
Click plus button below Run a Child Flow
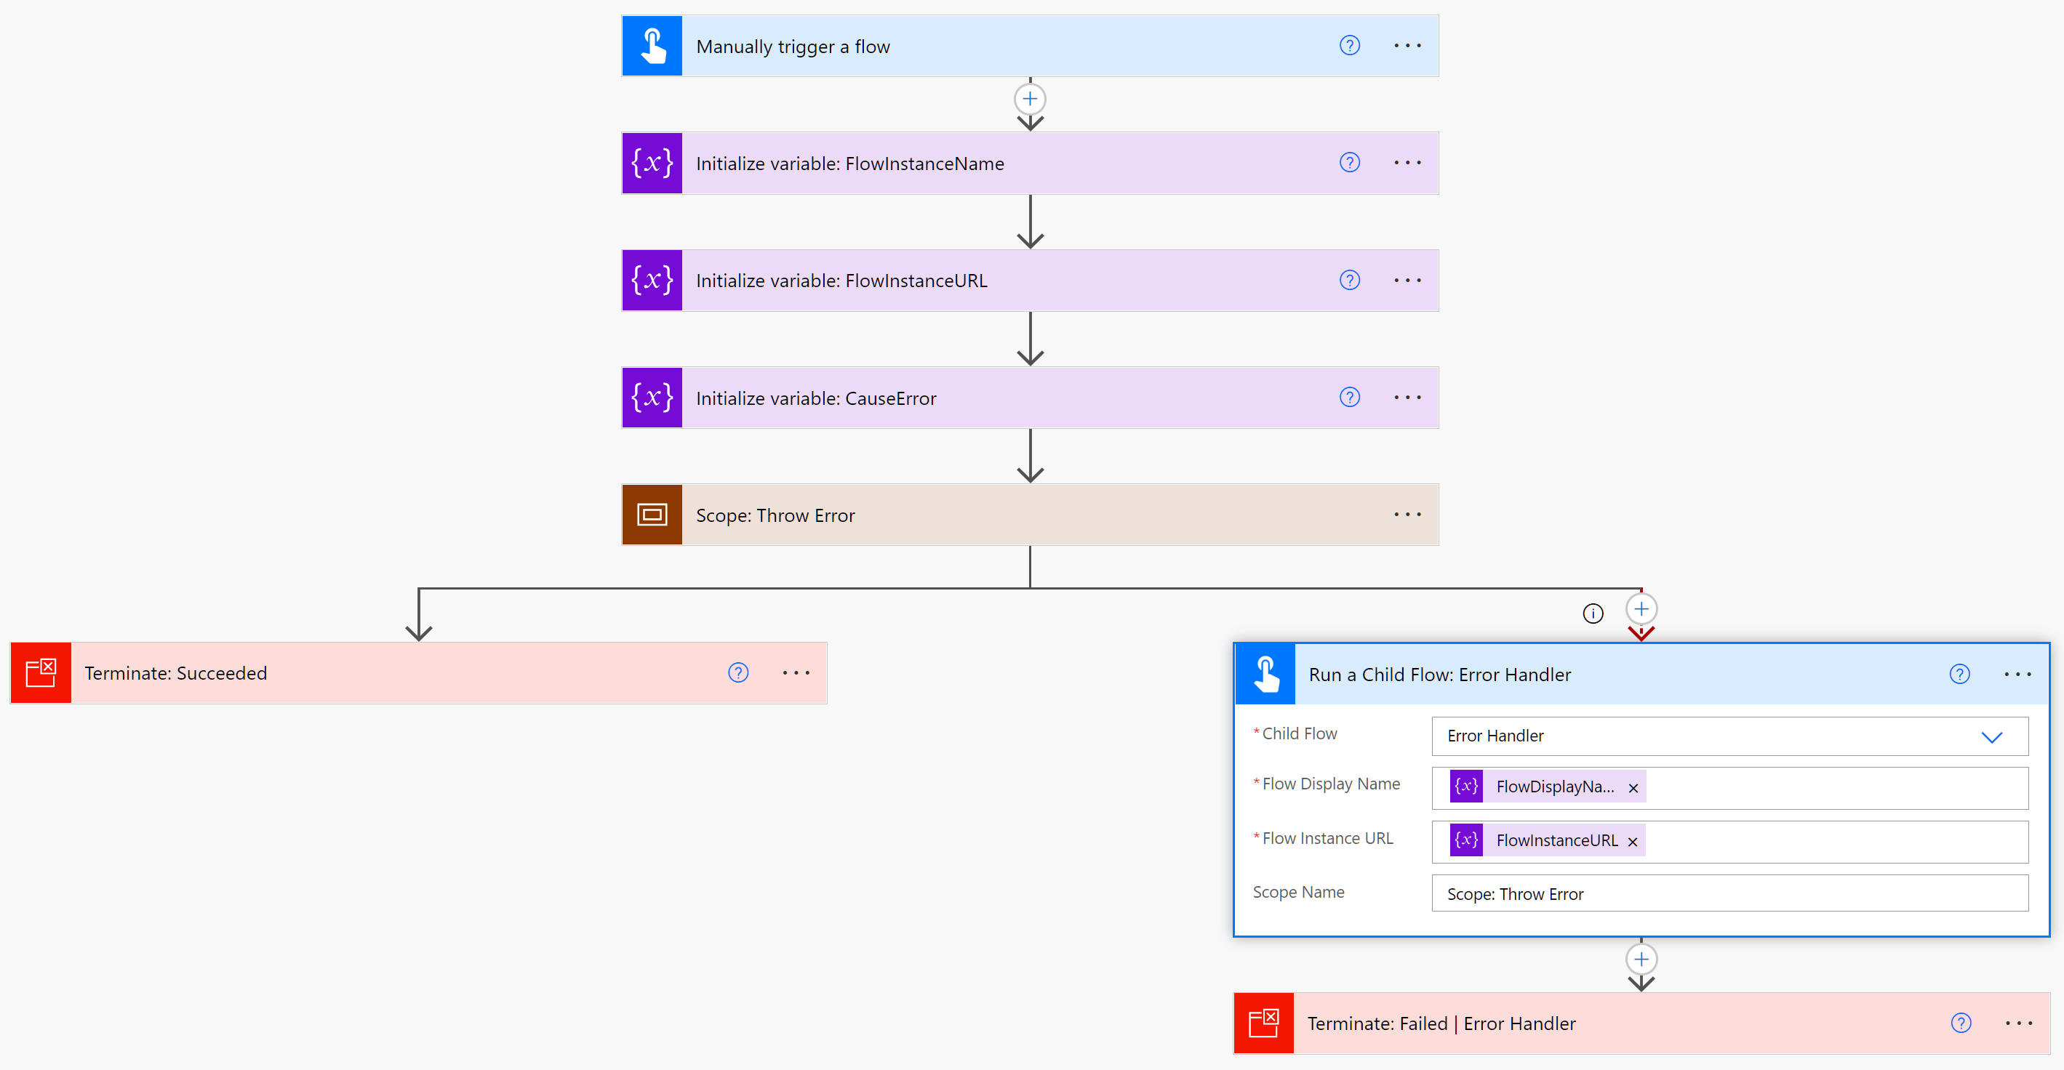[x=1641, y=959]
